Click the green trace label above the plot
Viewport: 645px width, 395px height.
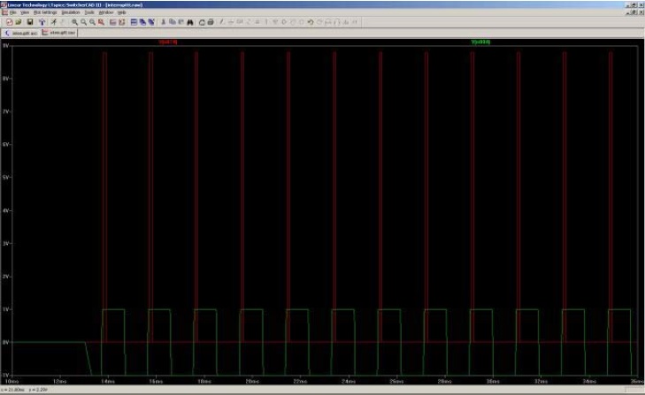click(480, 42)
